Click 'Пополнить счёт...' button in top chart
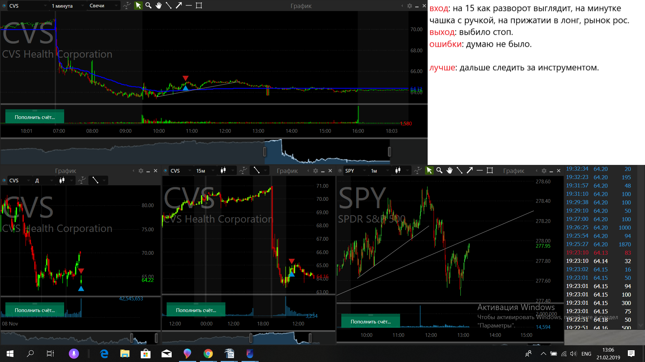This screenshot has height=362, width=645. (35, 117)
